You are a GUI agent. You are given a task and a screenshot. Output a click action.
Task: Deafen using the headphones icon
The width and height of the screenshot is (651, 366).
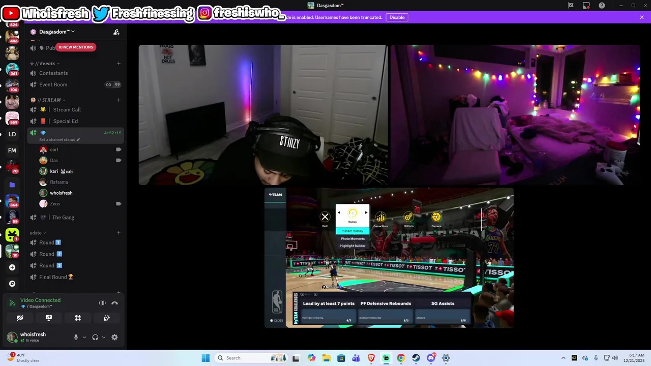95,337
